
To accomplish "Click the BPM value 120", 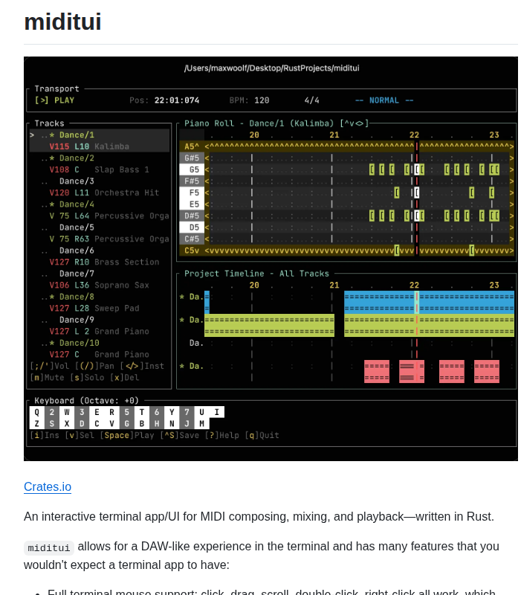I will pos(262,100).
